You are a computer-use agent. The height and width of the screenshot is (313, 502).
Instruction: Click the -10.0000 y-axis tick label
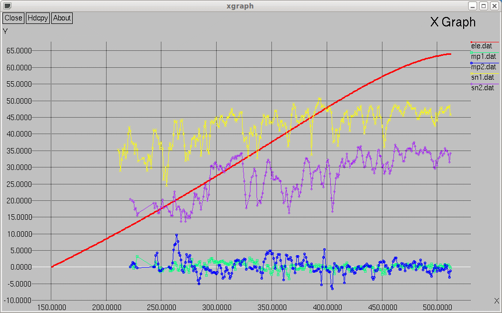point(17,301)
